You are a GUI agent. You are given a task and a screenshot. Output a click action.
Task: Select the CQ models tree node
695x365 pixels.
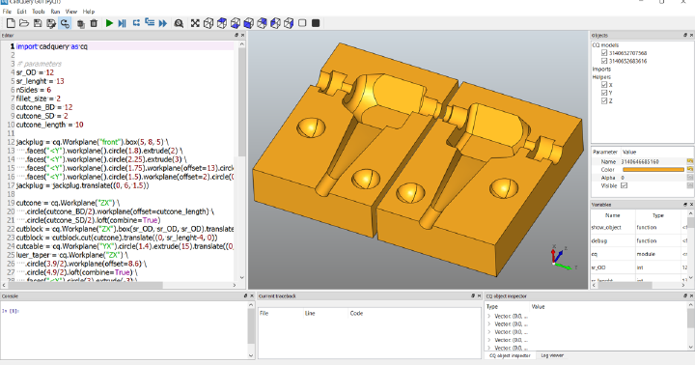(605, 44)
